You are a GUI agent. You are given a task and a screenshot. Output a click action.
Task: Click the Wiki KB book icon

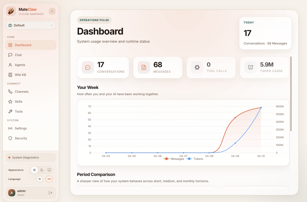pyautogui.click(x=10, y=75)
